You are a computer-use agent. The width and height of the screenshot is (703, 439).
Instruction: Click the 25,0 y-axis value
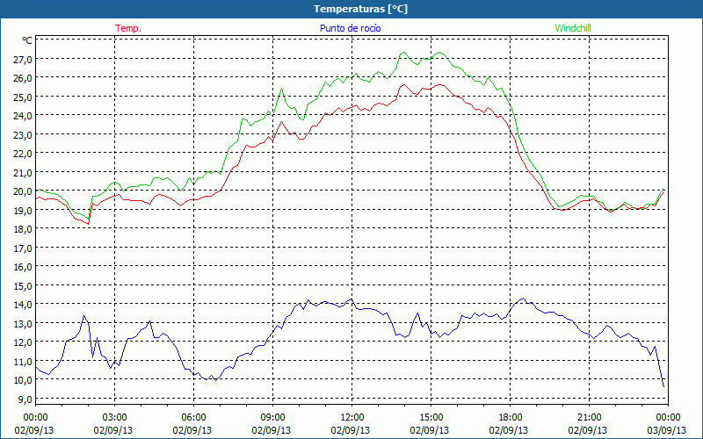(x=24, y=97)
